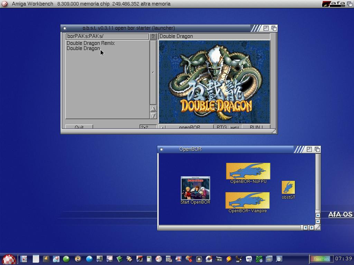The height and width of the screenshot is (265, 354).
Task: Click the borPAKs:PAKs/ path field
Action: point(107,36)
